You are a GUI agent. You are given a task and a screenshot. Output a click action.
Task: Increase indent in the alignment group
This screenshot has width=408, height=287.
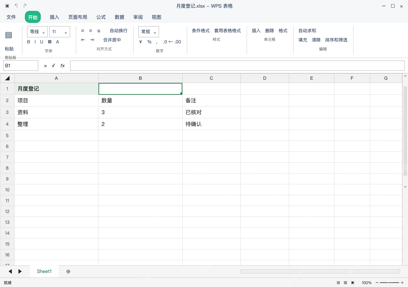click(x=92, y=40)
